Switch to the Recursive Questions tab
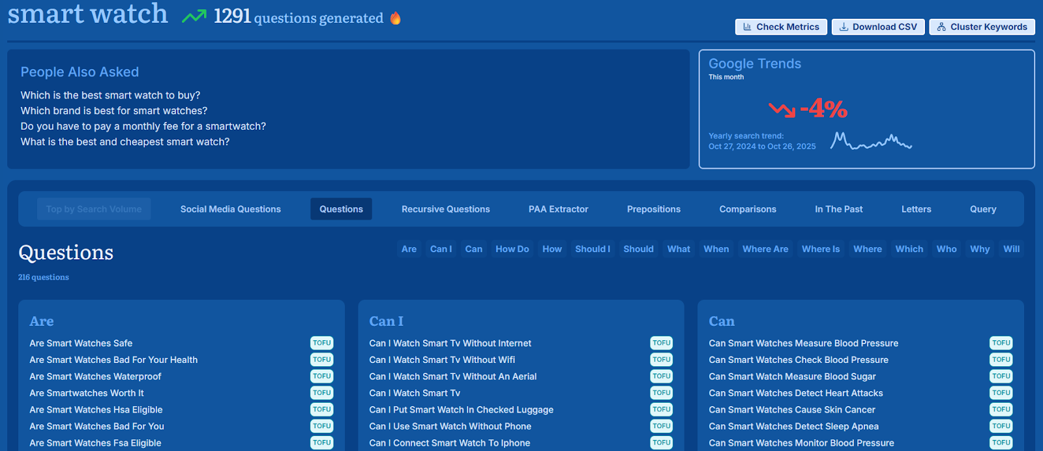The height and width of the screenshot is (451, 1043). pos(445,209)
